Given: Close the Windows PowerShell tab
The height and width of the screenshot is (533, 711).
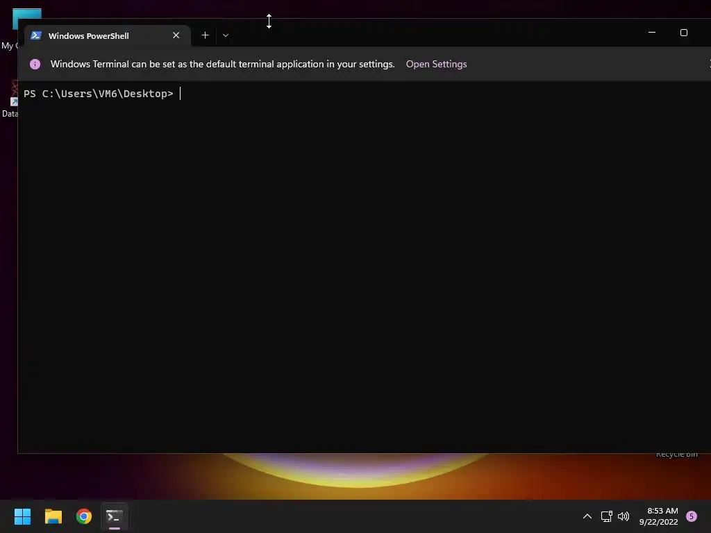Looking at the screenshot, I should click(x=176, y=35).
